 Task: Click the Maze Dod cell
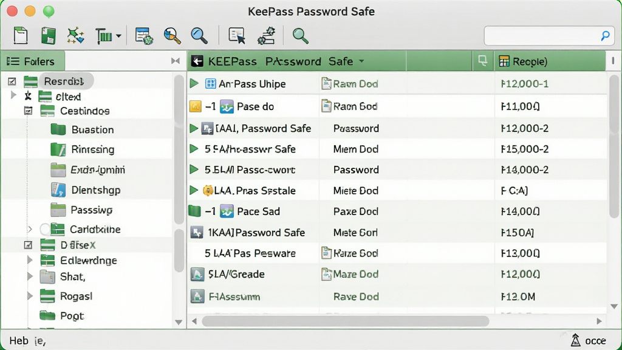[x=356, y=274]
